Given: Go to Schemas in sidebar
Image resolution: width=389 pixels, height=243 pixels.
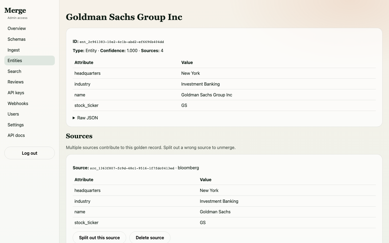Looking at the screenshot, I should pos(29,39).
